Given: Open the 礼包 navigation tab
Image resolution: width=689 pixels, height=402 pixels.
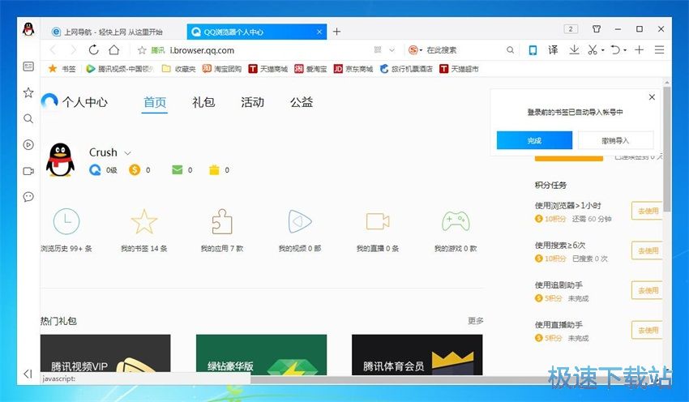Looking at the screenshot, I should point(203,102).
